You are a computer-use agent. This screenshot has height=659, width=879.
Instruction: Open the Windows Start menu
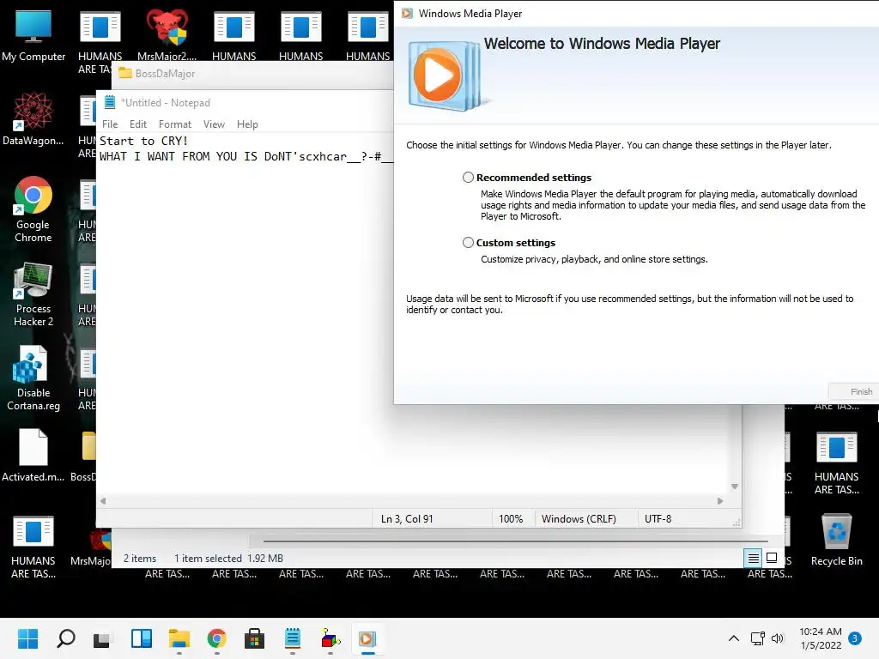pos(27,638)
